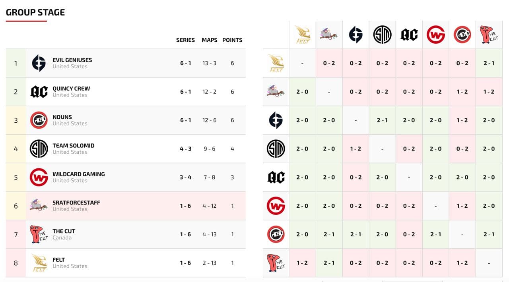This screenshot has height=282, width=509.
Task: Click the SRatForceStaff logo in standings
Action: click(39, 206)
